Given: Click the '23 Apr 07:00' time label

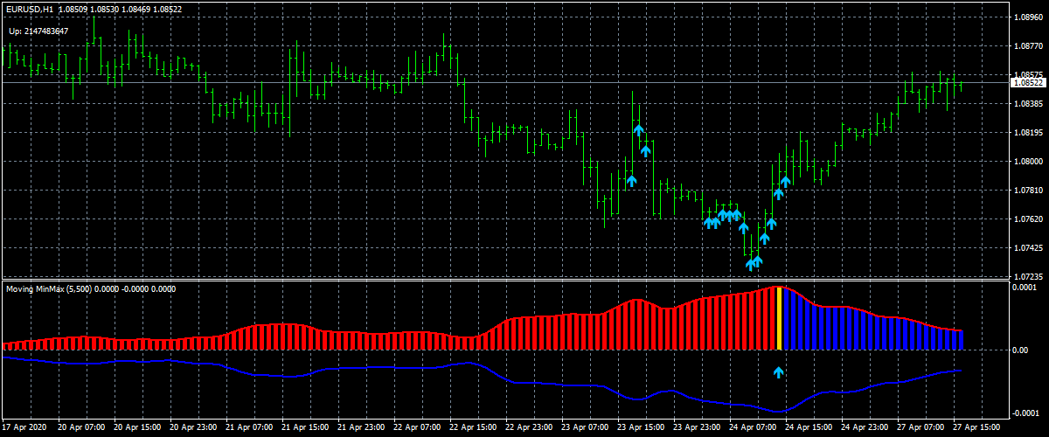Looking at the screenshot, I should [586, 428].
